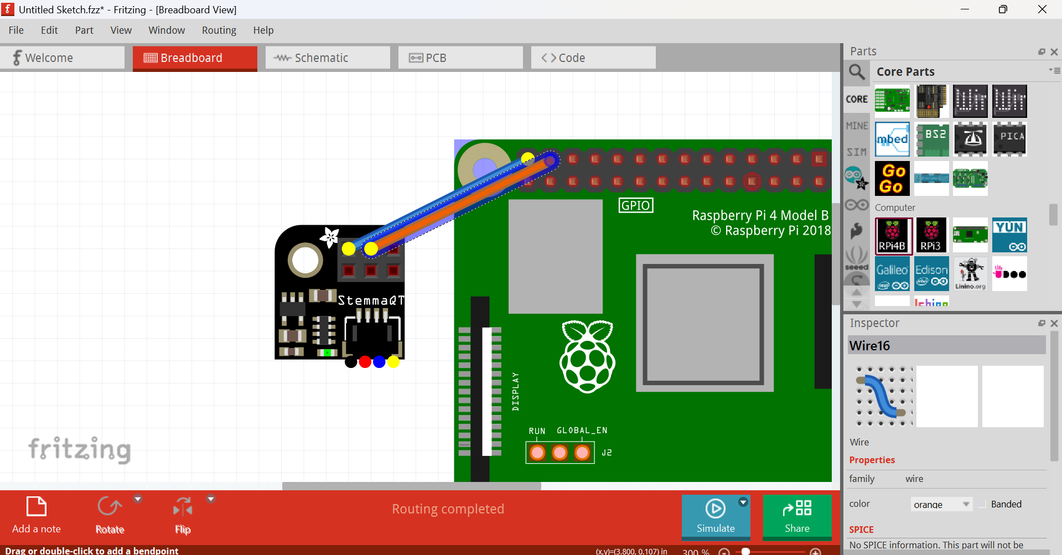Click the horizontal canvas scrollbar
Image resolution: width=1062 pixels, height=555 pixels.
tap(411, 486)
